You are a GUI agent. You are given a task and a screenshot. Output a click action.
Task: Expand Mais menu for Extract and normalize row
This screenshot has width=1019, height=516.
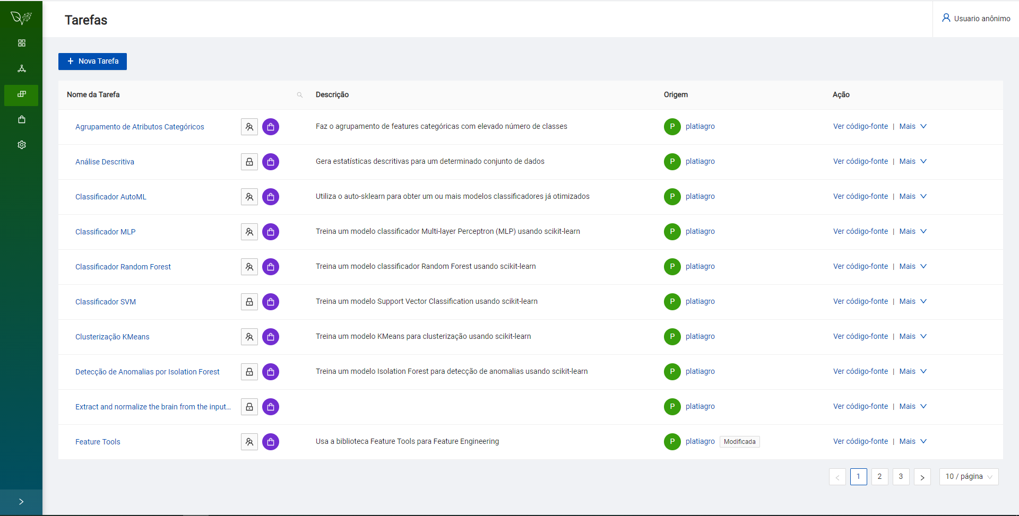(x=913, y=406)
